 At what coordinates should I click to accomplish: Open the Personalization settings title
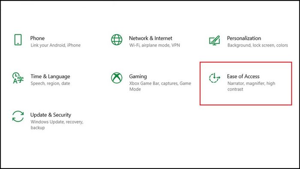click(244, 38)
